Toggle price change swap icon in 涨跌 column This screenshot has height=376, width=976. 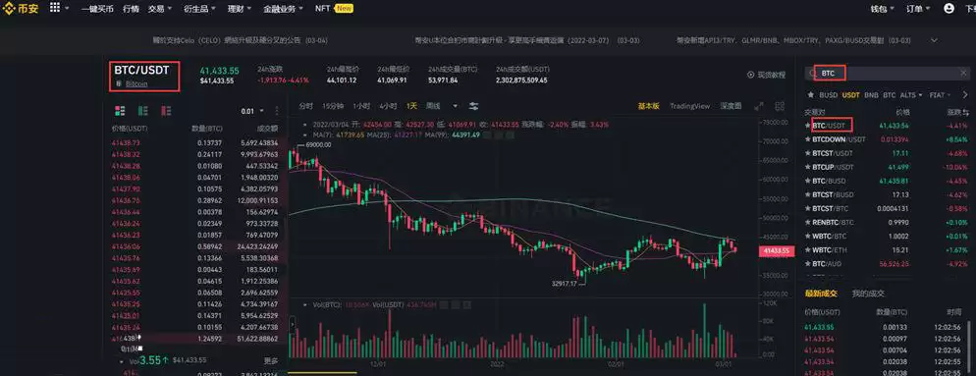click(x=965, y=113)
